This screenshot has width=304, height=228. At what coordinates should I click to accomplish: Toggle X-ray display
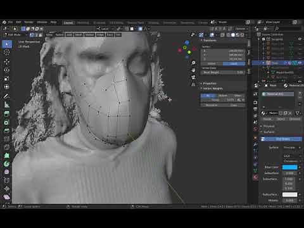222,35
